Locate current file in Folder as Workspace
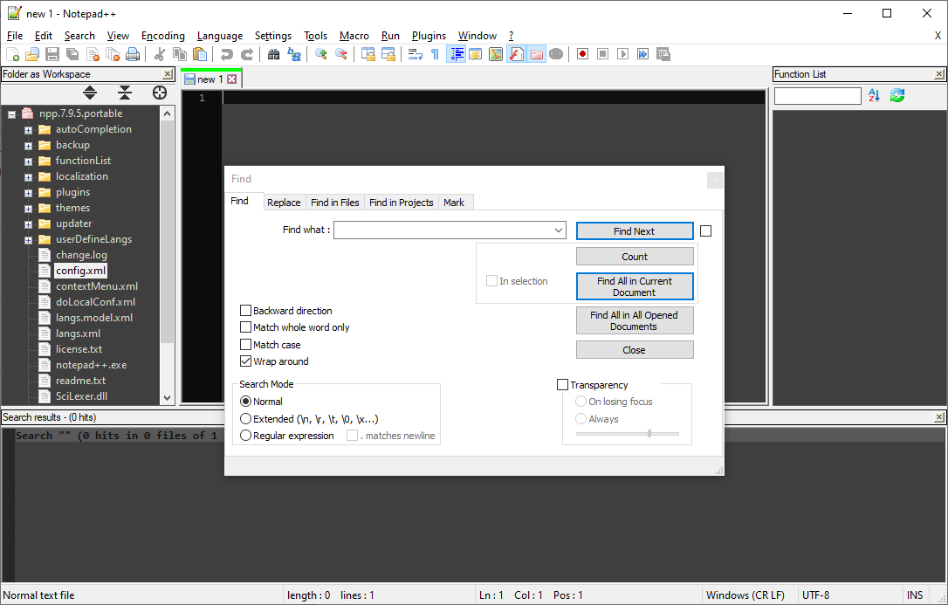The image size is (948, 605). tap(160, 93)
